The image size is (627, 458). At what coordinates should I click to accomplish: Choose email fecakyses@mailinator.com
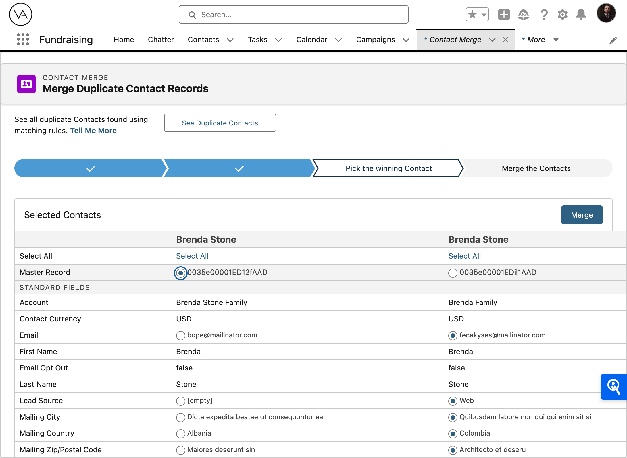click(x=453, y=336)
